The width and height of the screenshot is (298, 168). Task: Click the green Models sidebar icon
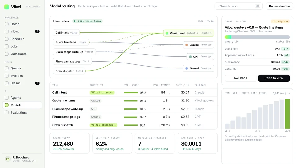pyautogui.click(x=7, y=105)
